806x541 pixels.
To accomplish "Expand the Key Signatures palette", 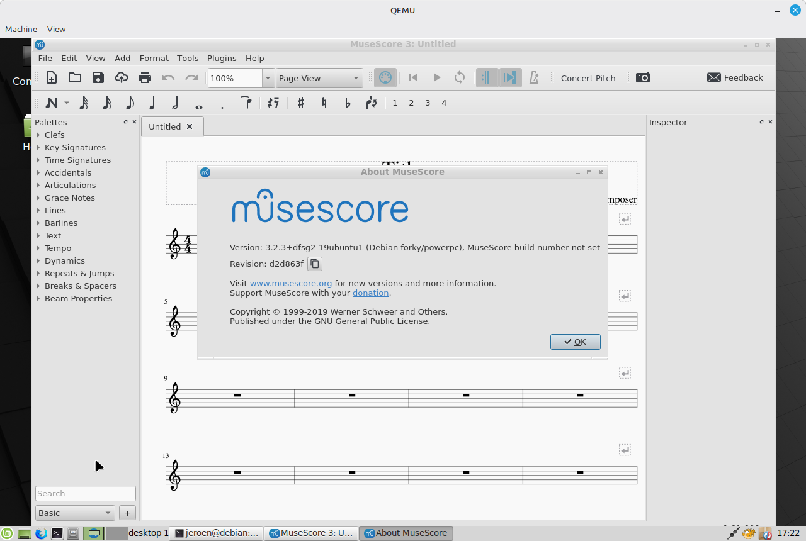I will tap(75, 147).
